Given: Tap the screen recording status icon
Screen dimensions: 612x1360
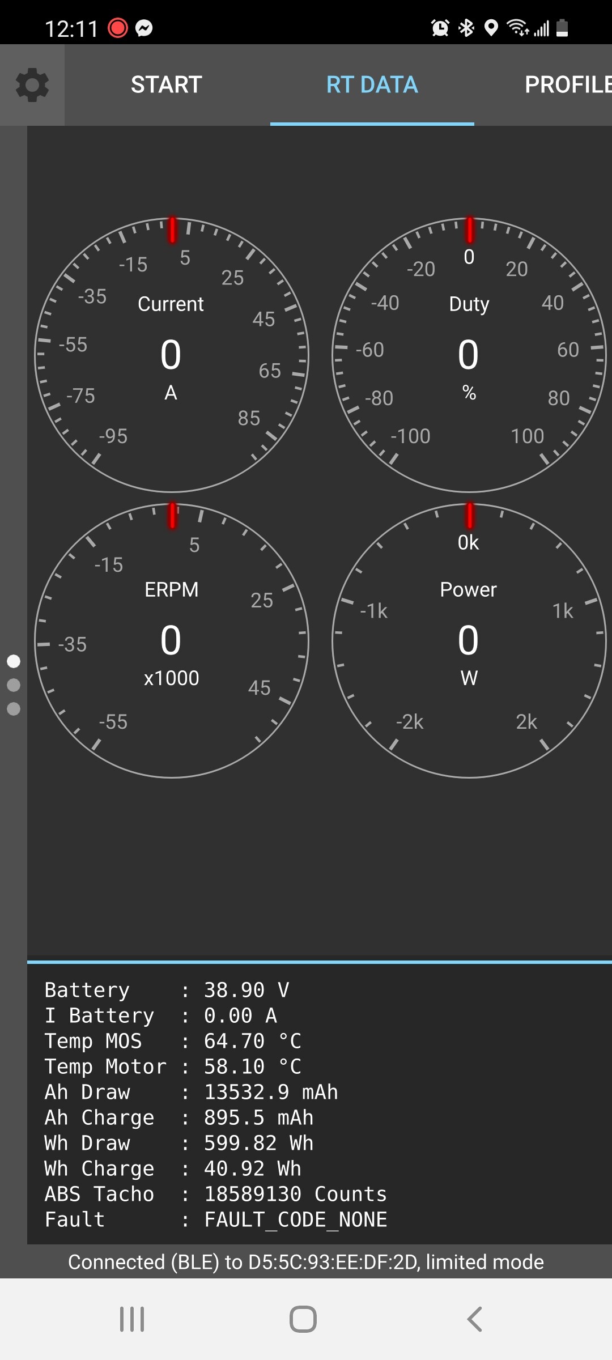Looking at the screenshot, I should click(118, 28).
